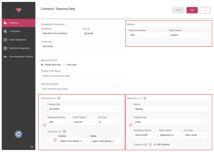Remove the accountid attribute with minus icon
This screenshot has width=214, height=152.
click(x=44, y=125)
